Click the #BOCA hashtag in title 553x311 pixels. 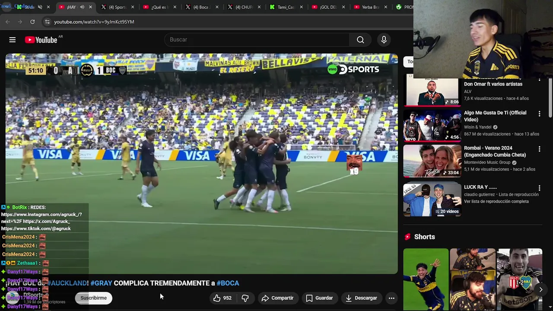228,283
